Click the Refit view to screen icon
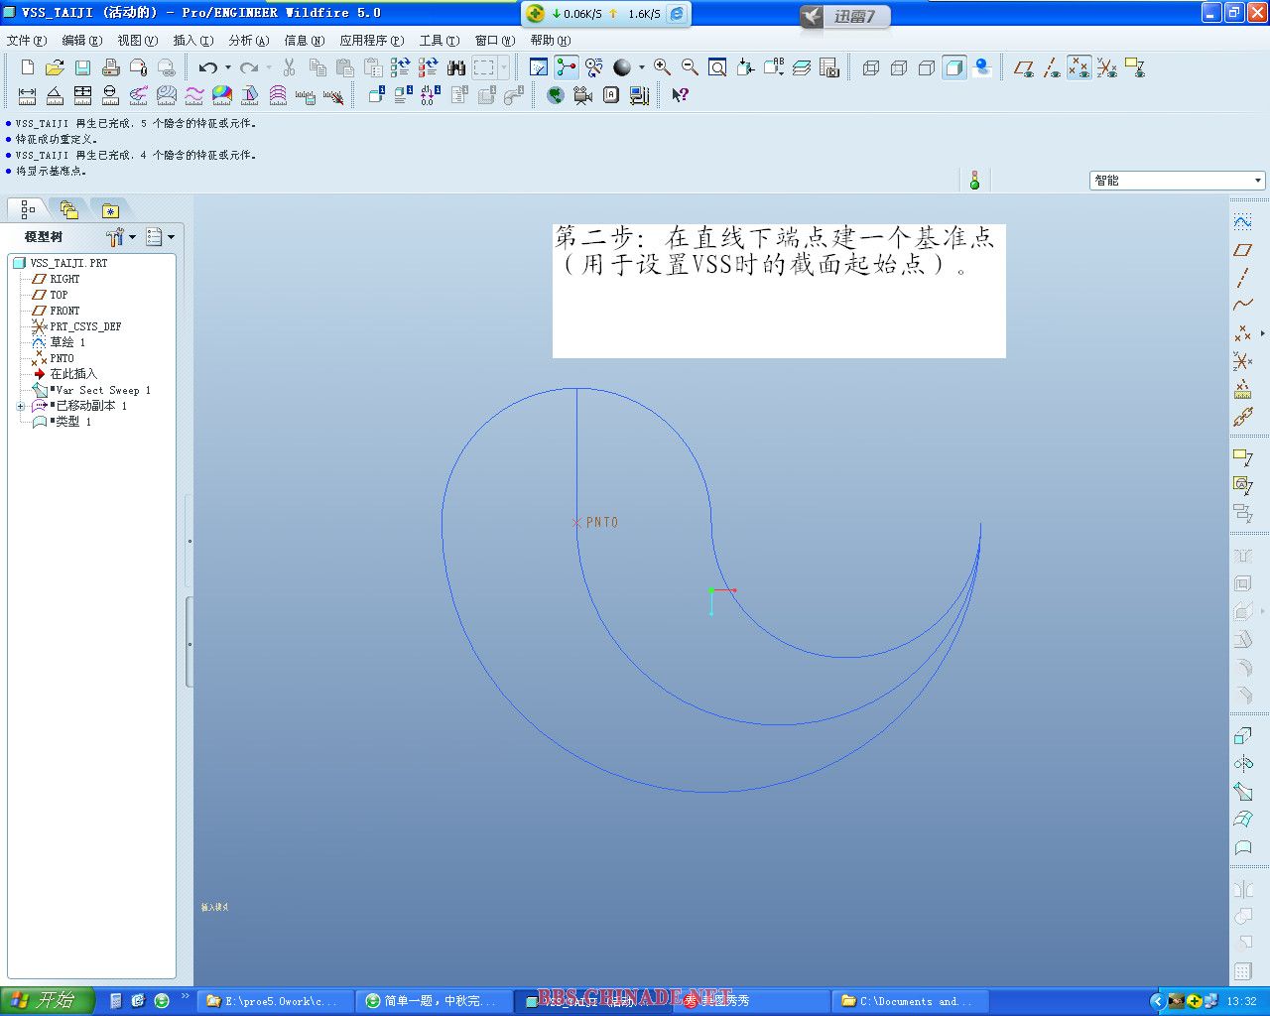The width and height of the screenshot is (1270, 1016). (x=717, y=67)
